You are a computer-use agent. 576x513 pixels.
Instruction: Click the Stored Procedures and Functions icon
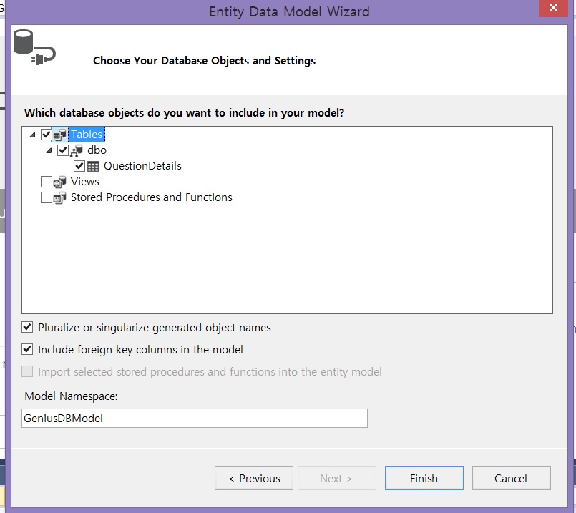pos(60,197)
